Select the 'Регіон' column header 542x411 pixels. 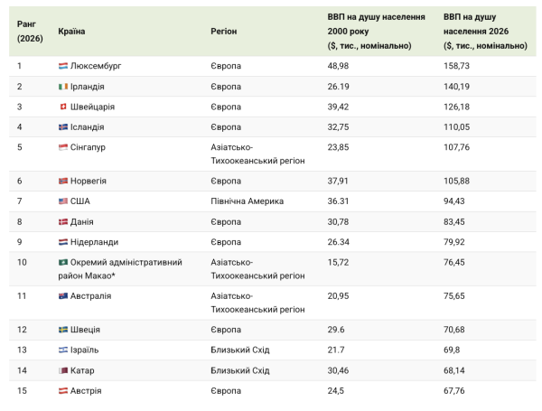[x=224, y=32]
